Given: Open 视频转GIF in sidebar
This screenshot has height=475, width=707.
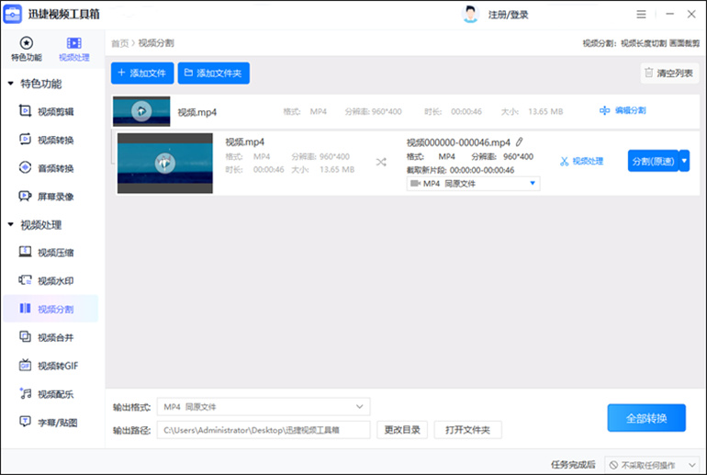Looking at the screenshot, I should click(x=49, y=366).
